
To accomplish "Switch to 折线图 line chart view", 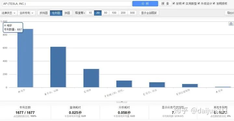I will click(44, 13).
